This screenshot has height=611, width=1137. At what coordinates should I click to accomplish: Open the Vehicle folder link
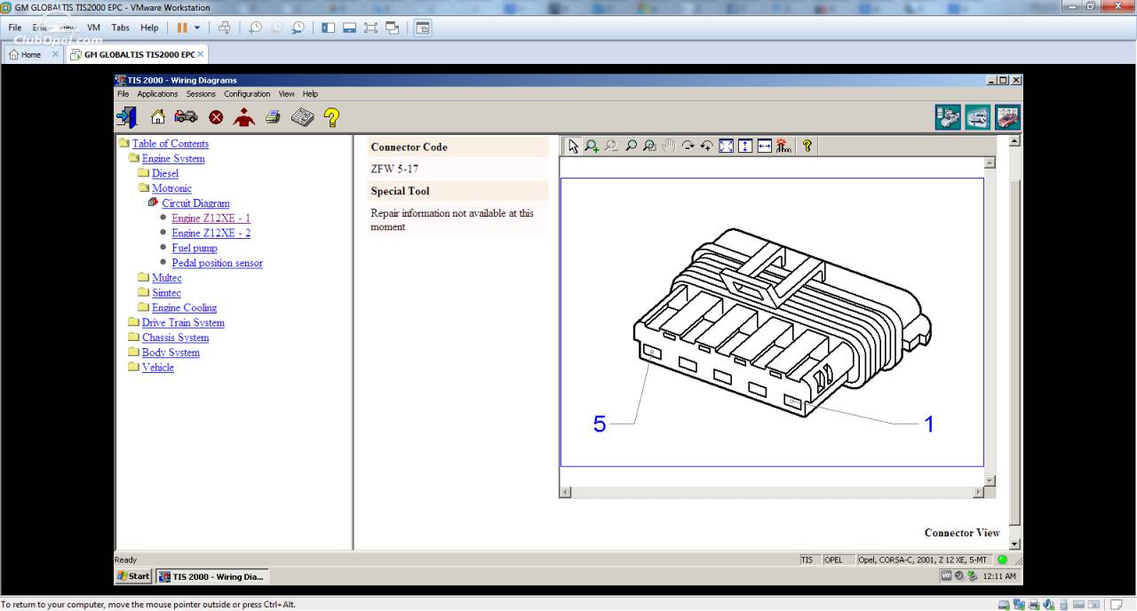pyautogui.click(x=158, y=368)
